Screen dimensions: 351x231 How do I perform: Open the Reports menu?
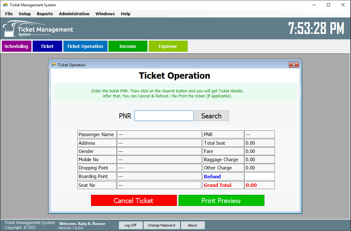point(45,14)
